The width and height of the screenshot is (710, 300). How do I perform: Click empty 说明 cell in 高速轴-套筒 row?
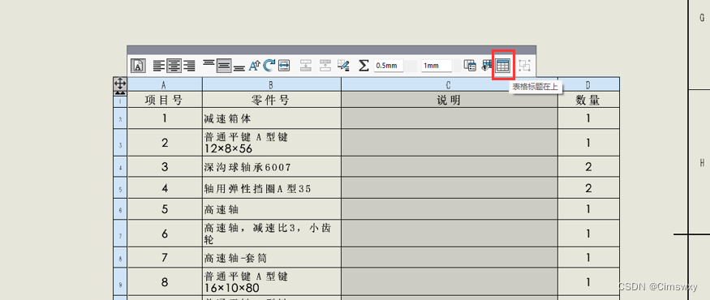450,258
